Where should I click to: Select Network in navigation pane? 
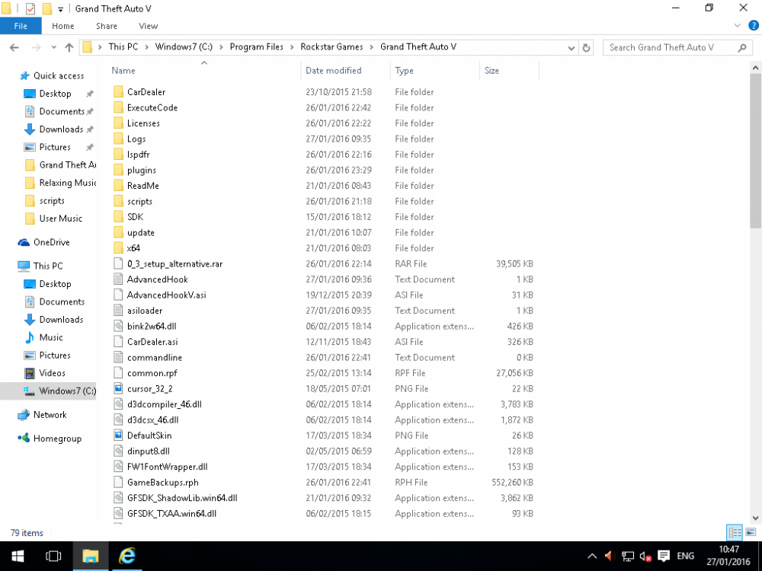point(50,415)
